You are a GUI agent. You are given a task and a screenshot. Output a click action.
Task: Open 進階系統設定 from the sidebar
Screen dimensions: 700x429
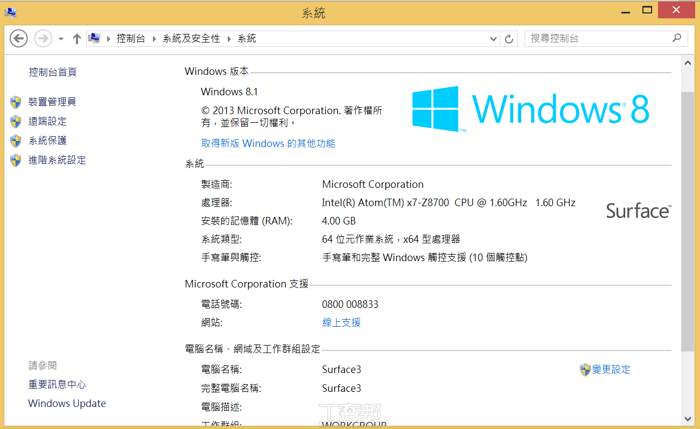click(x=57, y=160)
